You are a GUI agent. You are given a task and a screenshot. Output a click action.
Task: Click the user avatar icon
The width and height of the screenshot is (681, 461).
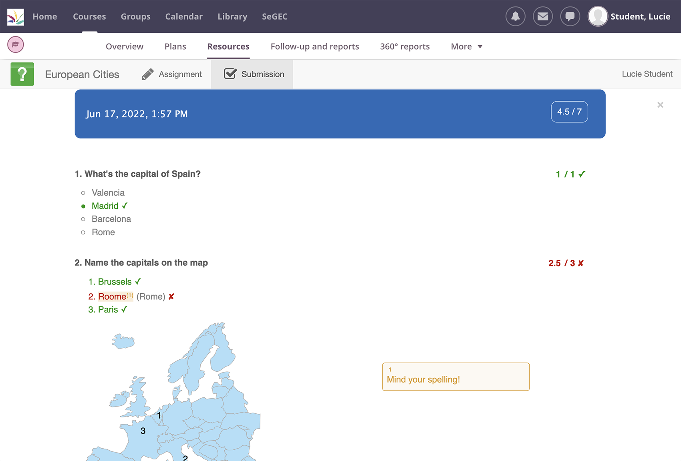(598, 17)
